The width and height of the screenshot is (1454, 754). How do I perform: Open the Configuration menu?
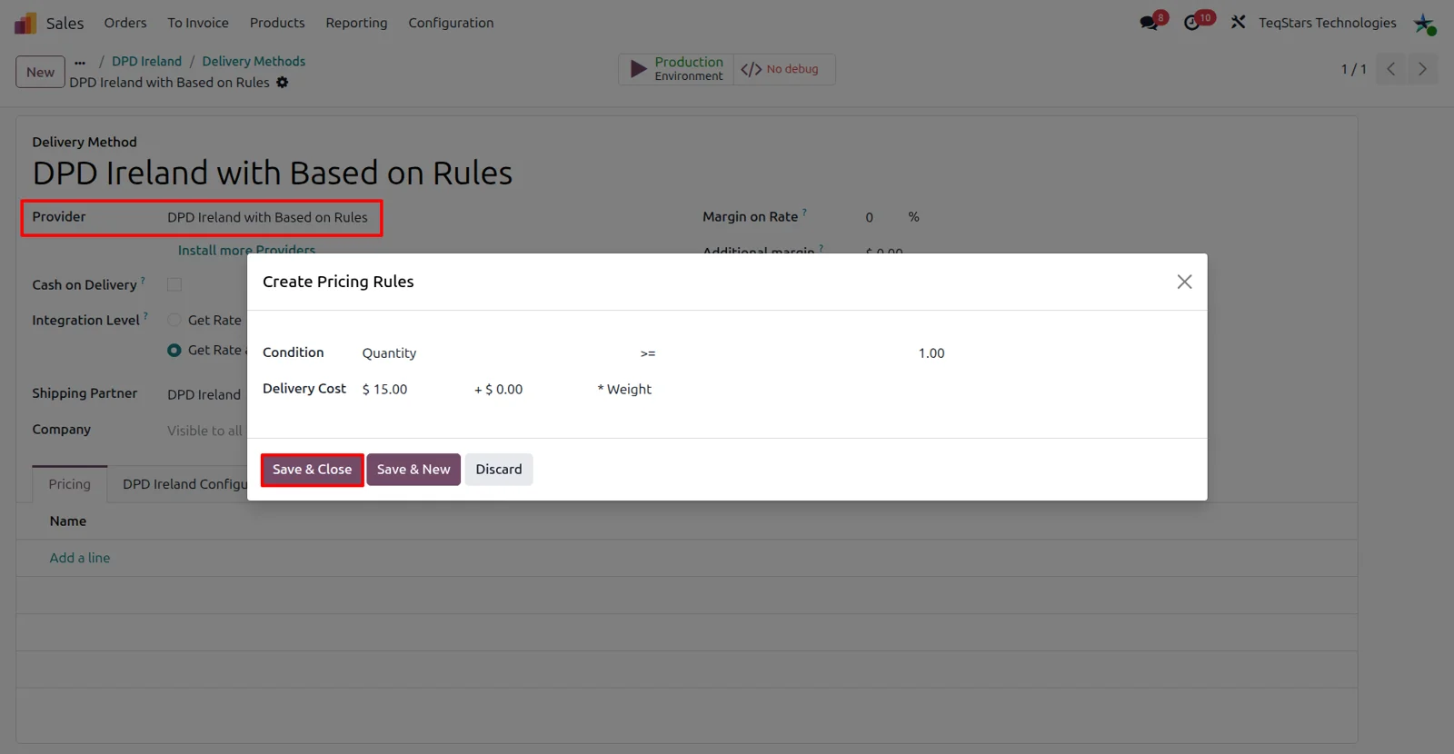point(451,23)
